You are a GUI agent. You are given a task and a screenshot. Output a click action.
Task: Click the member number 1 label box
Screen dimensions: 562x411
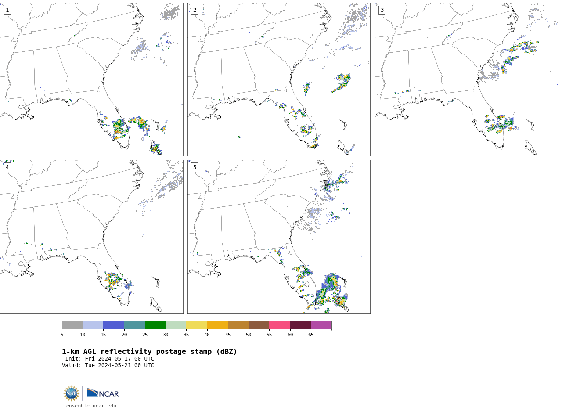[x=7, y=10]
